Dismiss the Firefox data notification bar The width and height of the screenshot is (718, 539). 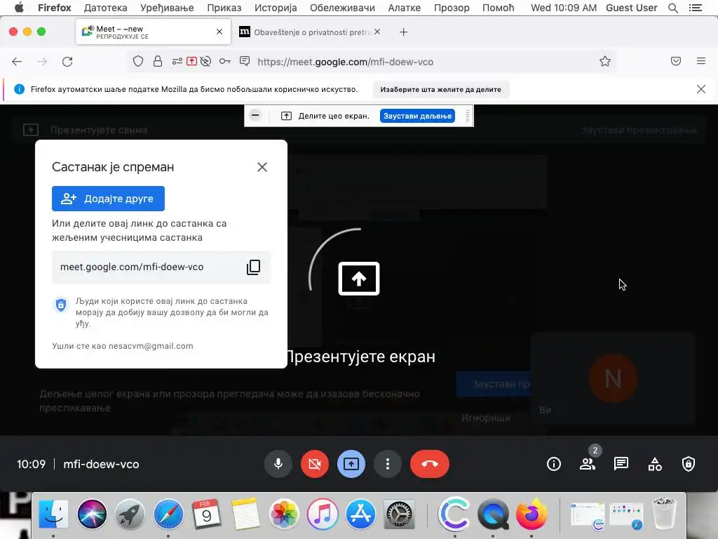point(700,89)
